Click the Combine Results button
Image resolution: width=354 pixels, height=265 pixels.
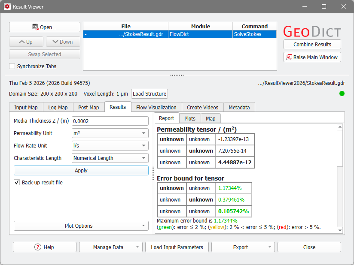tap(312, 44)
